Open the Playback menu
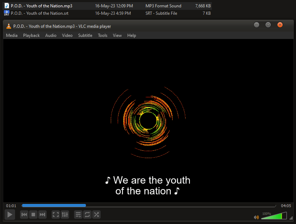This screenshot has height=224, width=296. 31,35
